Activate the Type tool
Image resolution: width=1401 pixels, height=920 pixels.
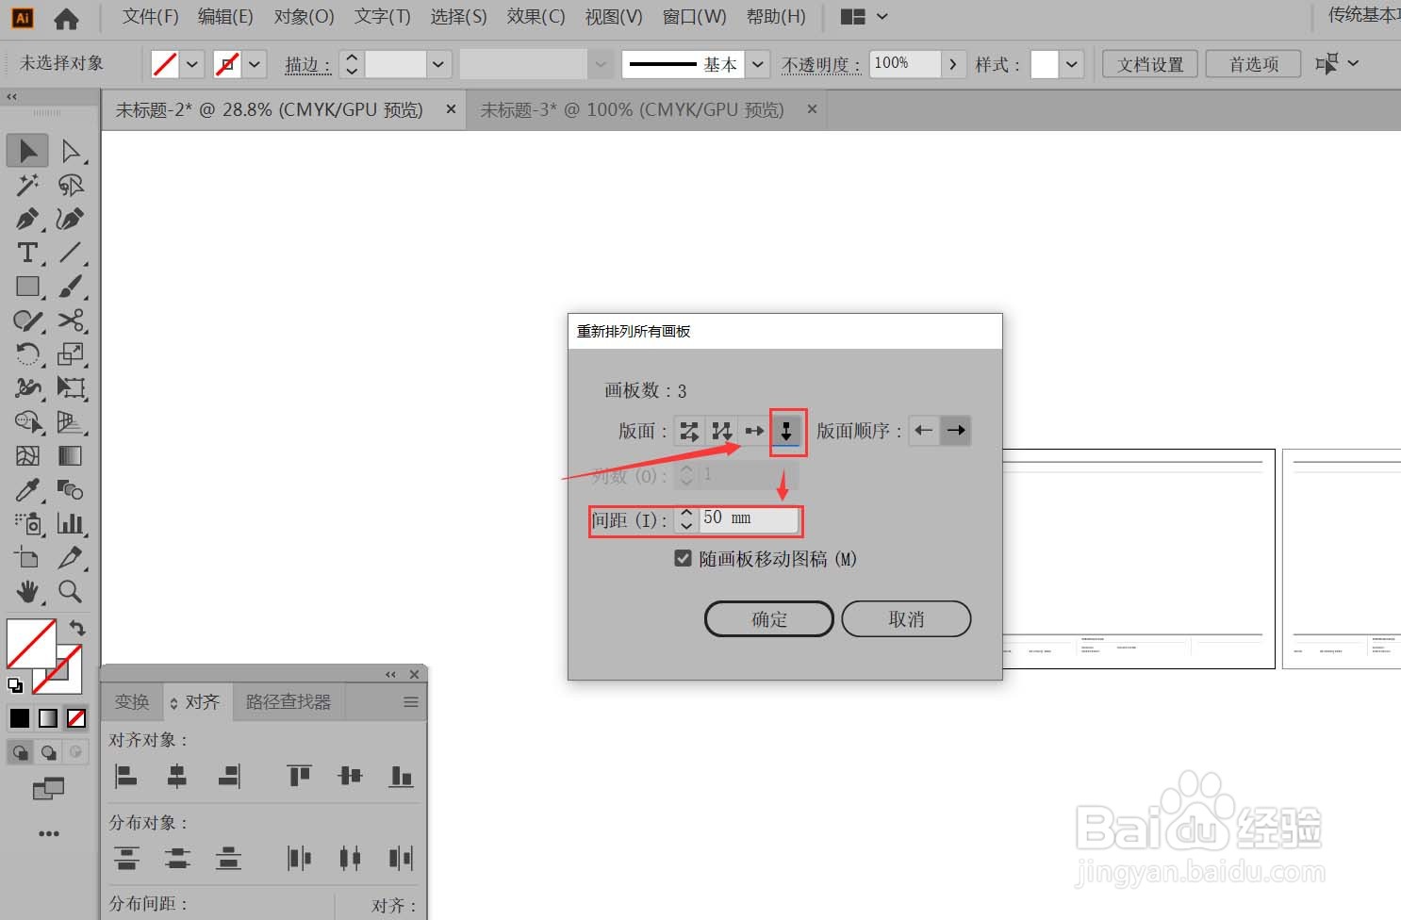pos(27,253)
